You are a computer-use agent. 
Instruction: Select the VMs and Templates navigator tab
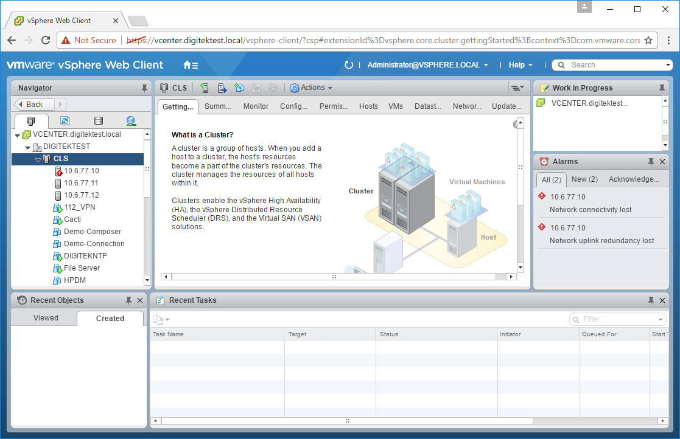click(x=65, y=121)
